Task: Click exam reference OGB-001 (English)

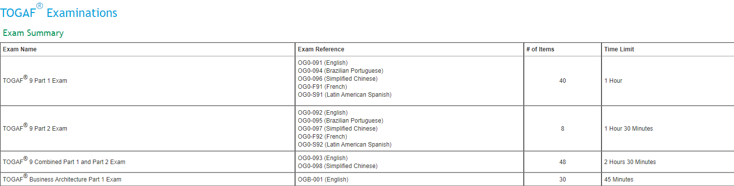Action: (x=323, y=180)
